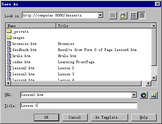Click in the URL text field
162x124 pixels.
click(x=76, y=95)
